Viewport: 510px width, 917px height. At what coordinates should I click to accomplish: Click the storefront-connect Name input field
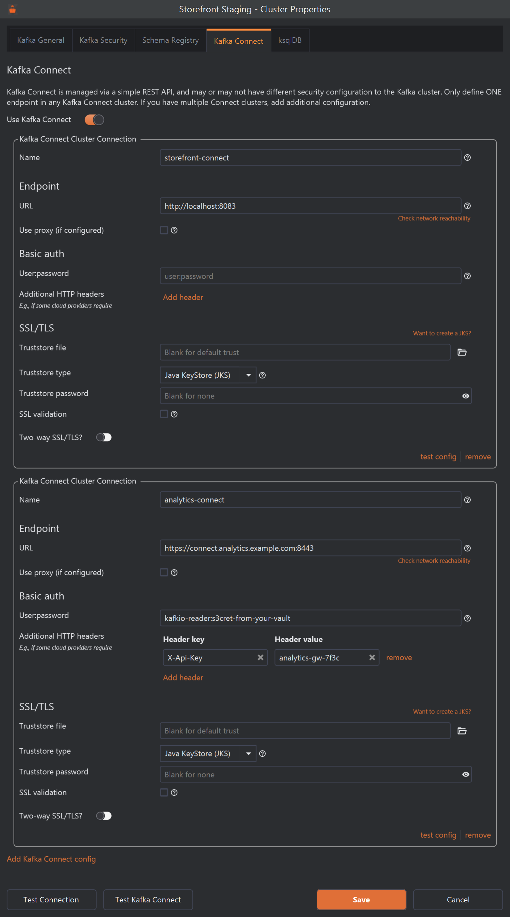coord(310,157)
